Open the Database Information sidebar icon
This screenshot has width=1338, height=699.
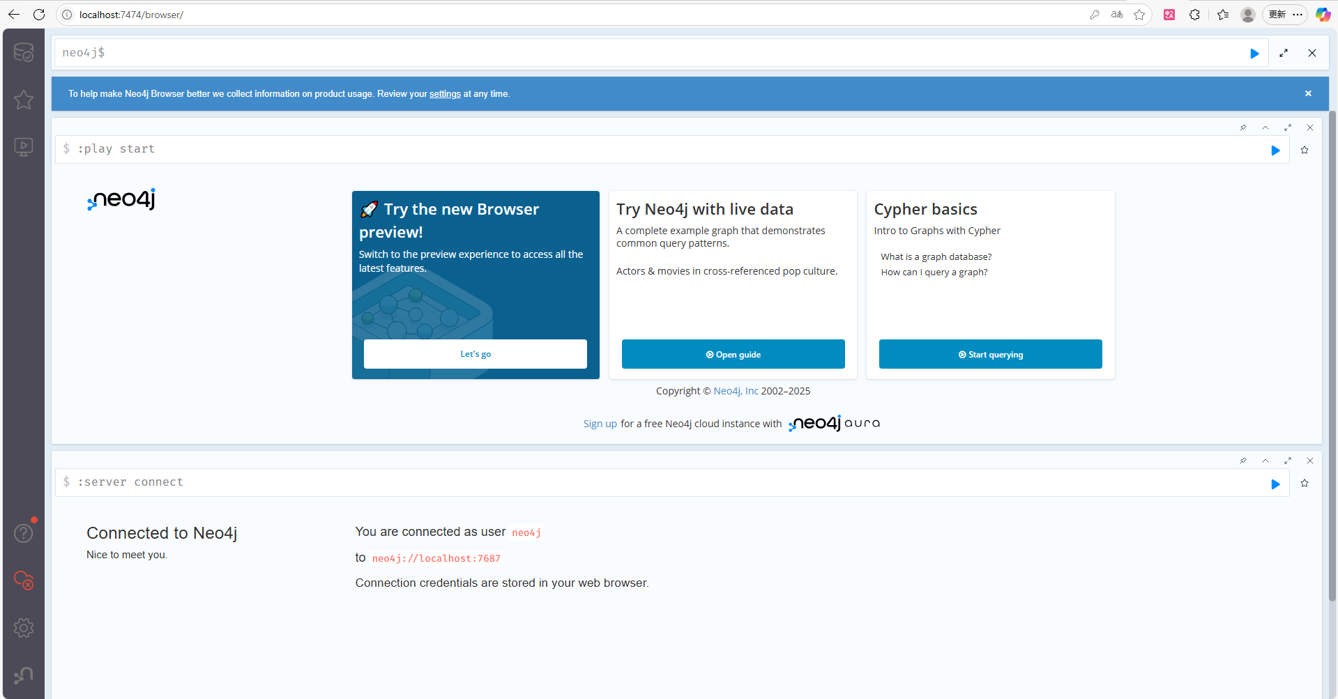(x=24, y=53)
